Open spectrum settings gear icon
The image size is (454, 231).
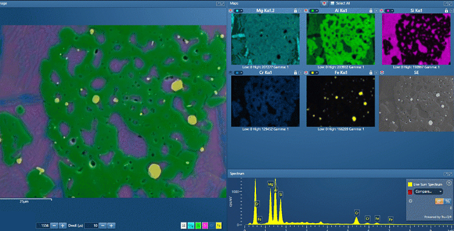(x=410, y=201)
